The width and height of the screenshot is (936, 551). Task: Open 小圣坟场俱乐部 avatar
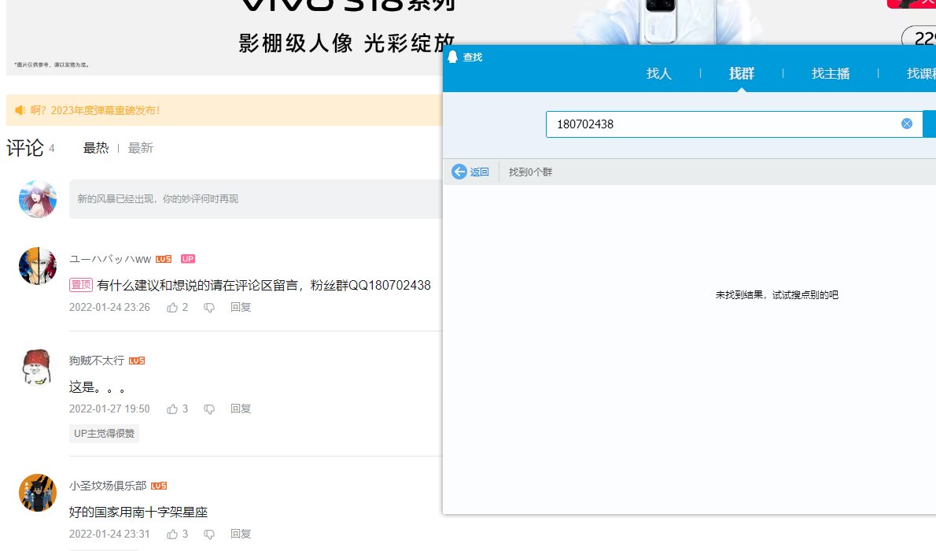pyautogui.click(x=38, y=493)
